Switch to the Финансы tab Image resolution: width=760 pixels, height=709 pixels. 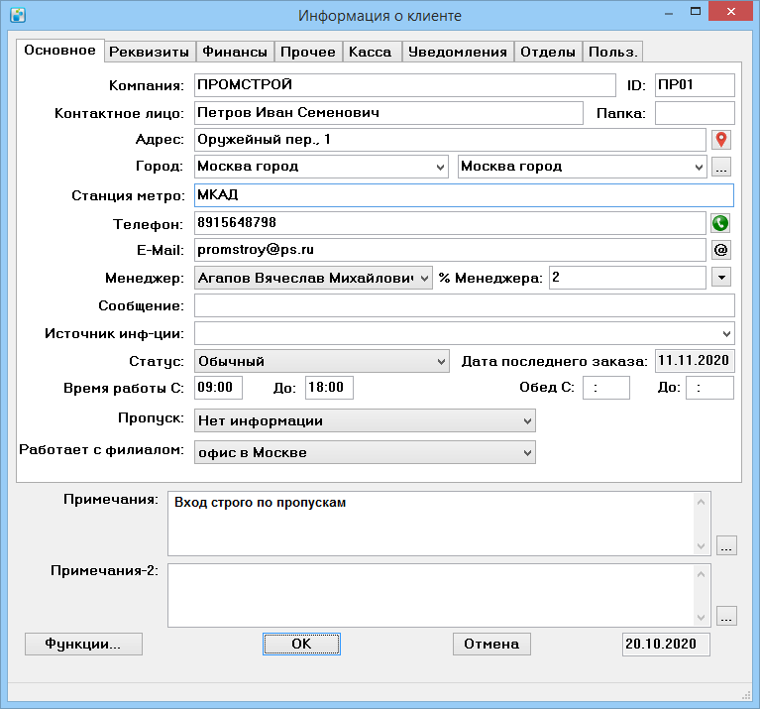pyautogui.click(x=235, y=52)
